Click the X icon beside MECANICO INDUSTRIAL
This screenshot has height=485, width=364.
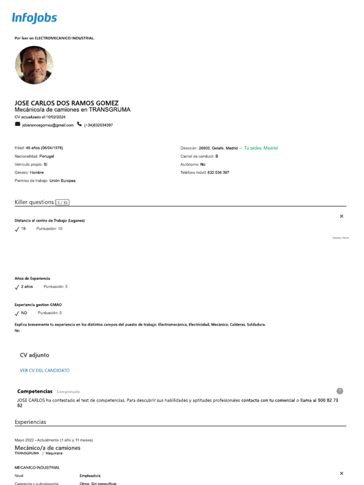(341, 473)
